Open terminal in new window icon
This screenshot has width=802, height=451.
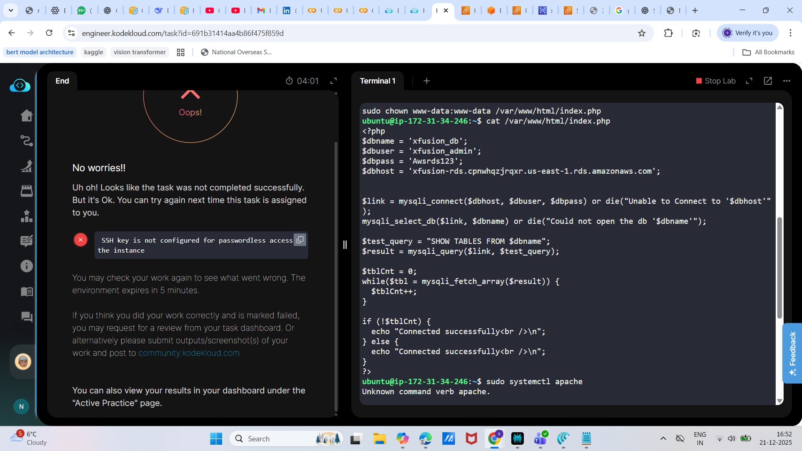(x=768, y=81)
